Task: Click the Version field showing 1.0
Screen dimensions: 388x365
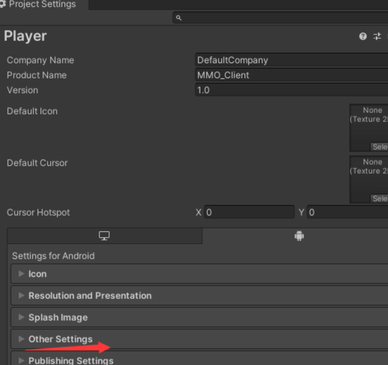Action: (291, 90)
